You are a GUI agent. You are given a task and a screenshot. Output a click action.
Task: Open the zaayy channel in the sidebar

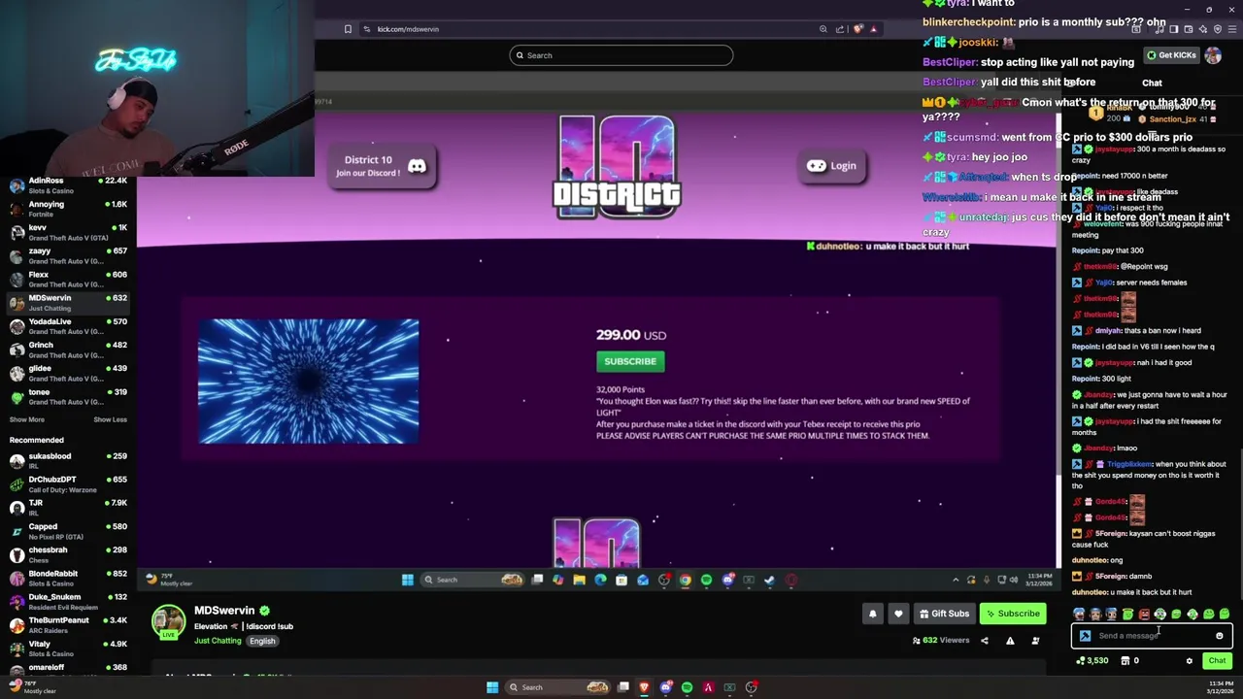tap(68, 255)
